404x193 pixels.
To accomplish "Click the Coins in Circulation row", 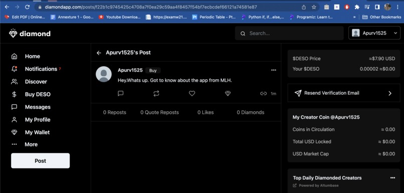I will pos(344,129).
